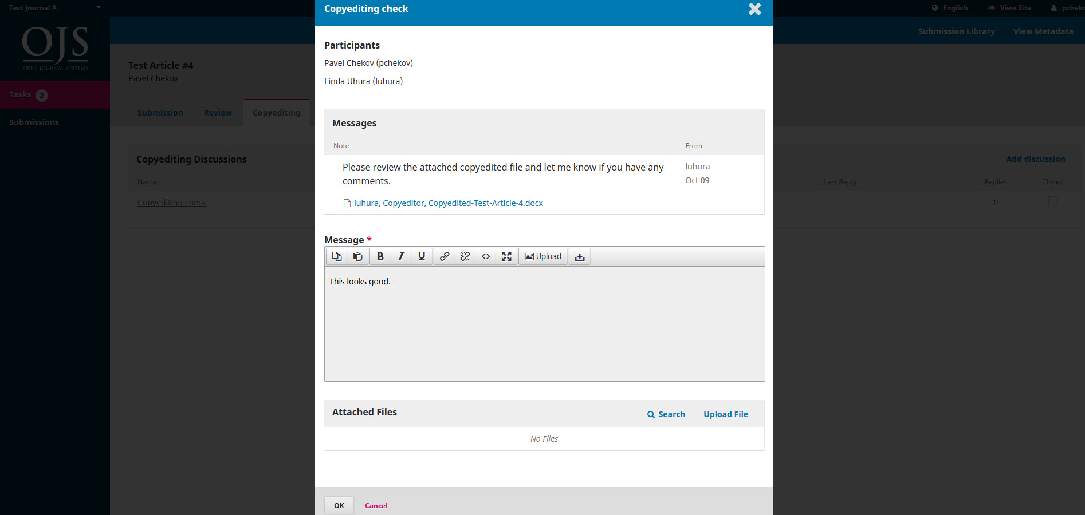Image resolution: width=1085 pixels, height=515 pixels.
Task: Open the source code editor icon
Action: coord(485,256)
